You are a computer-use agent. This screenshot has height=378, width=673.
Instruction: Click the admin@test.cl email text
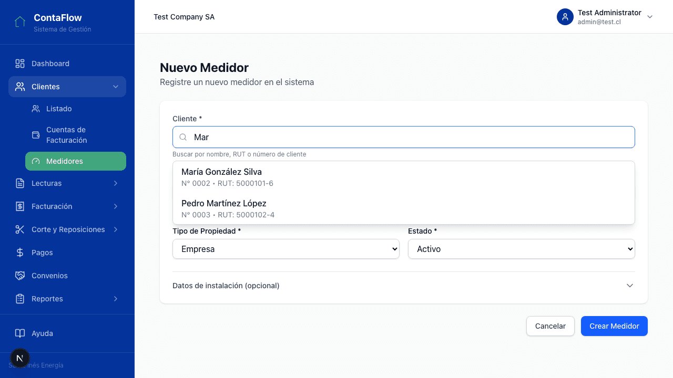(x=599, y=22)
